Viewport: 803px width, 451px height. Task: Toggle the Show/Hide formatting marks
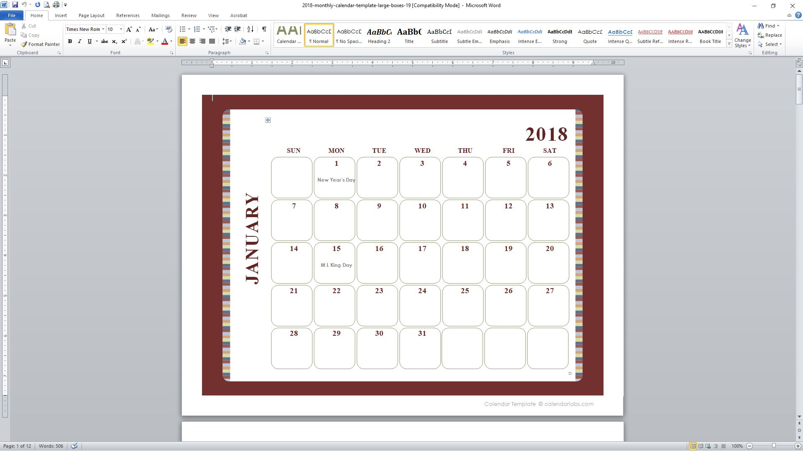[264, 29]
